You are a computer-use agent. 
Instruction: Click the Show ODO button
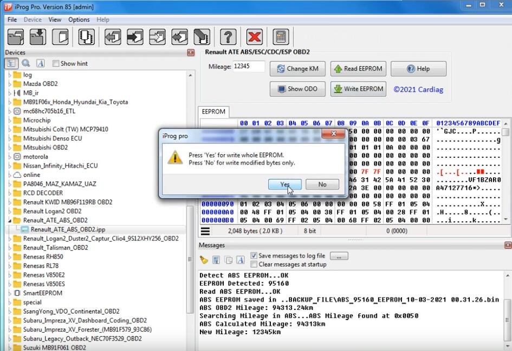coord(297,89)
